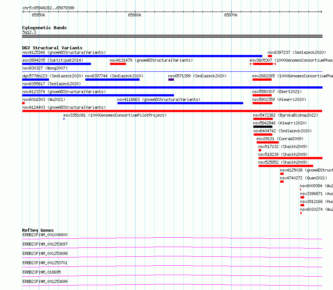The image size is (333, 290).
Task: Click the nsv4125346 gnomAD variant label
Action: tap(64, 52)
